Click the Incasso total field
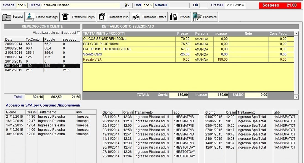 (218, 95)
